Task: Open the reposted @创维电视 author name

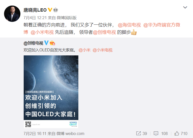Action: (33, 43)
